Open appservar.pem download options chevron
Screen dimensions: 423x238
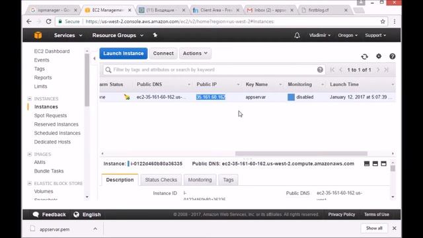tap(95, 229)
